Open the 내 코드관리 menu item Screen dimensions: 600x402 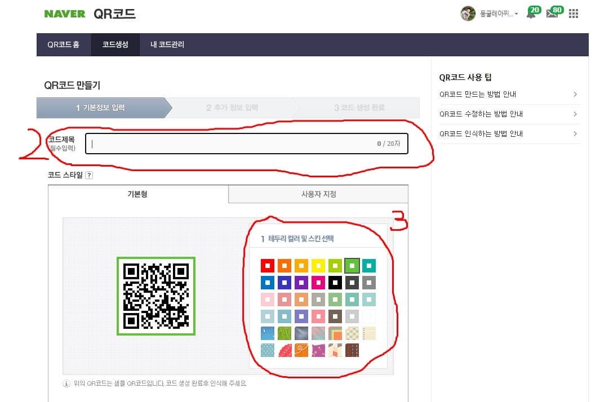click(x=166, y=44)
